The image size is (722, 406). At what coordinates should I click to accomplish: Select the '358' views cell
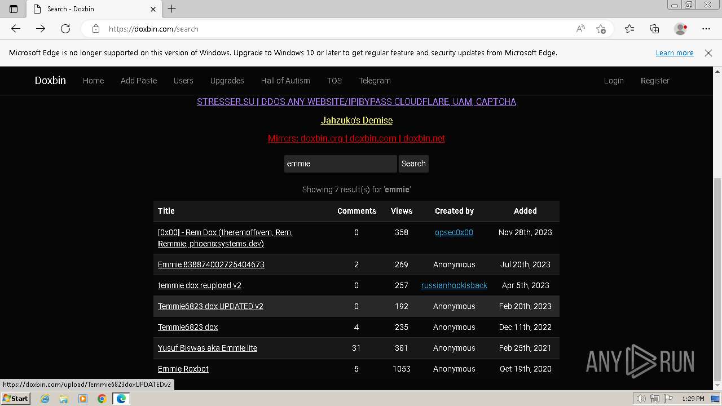tap(402, 232)
